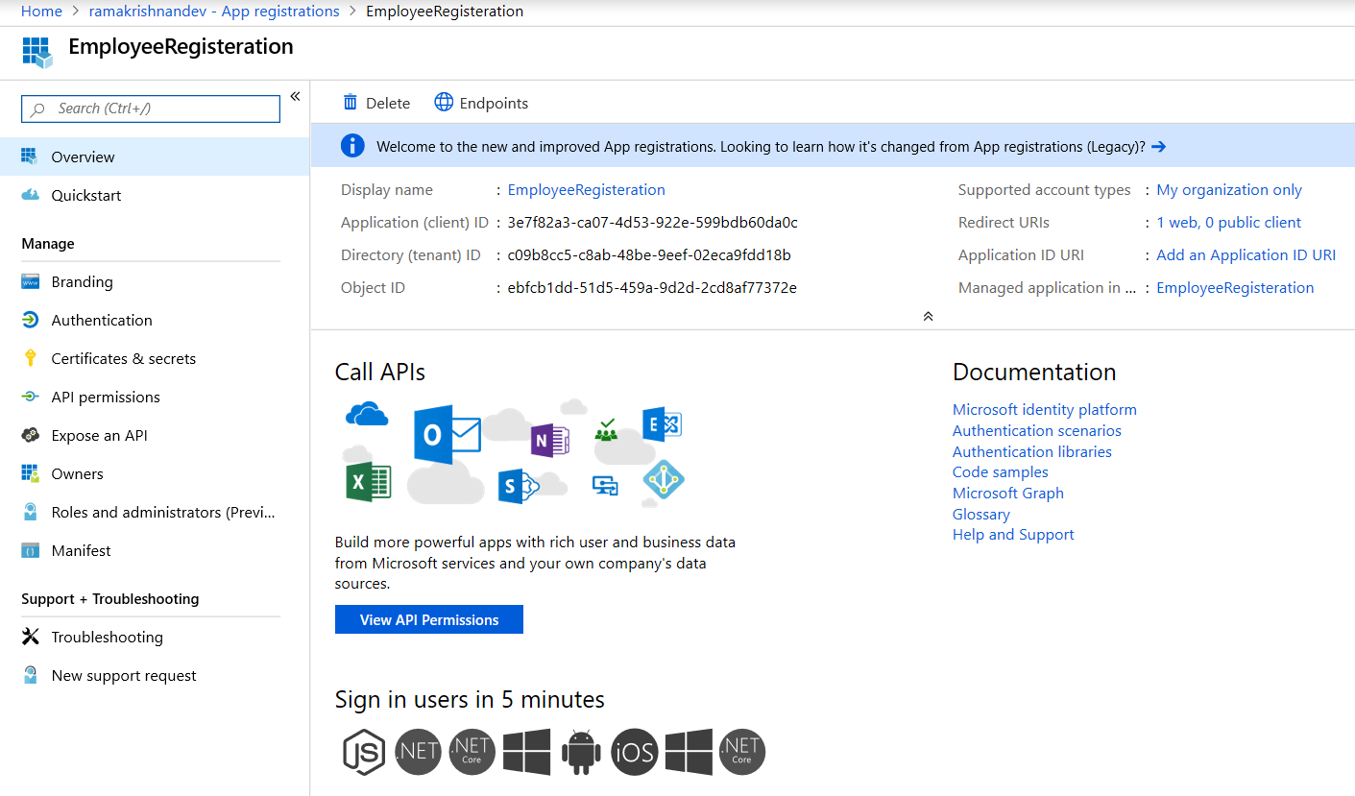Open the Overview menu item

point(155,157)
